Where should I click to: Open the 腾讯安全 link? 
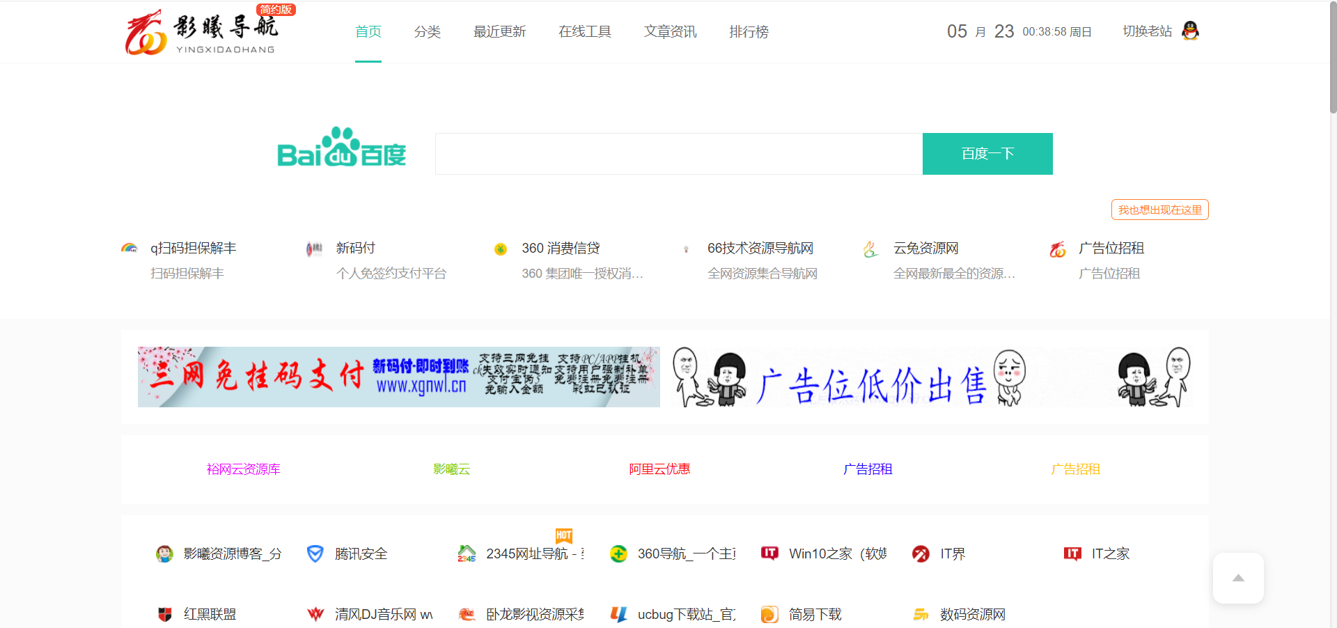[x=361, y=554]
